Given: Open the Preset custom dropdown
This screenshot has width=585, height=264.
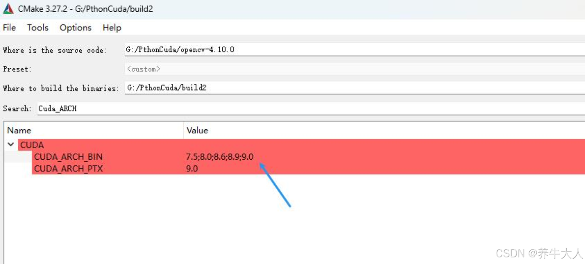Looking at the screenshot, I should pyautogui.click(x=354, y=69).
